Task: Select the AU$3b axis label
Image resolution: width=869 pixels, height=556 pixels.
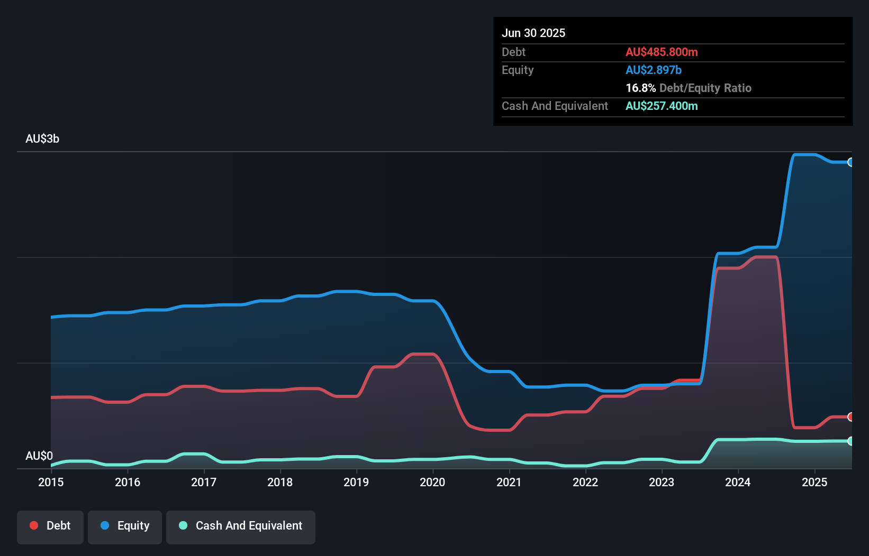Action: pyautogui.click(x=43, y=138)
